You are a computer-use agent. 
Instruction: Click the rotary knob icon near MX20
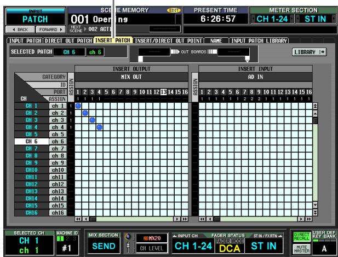128,237
